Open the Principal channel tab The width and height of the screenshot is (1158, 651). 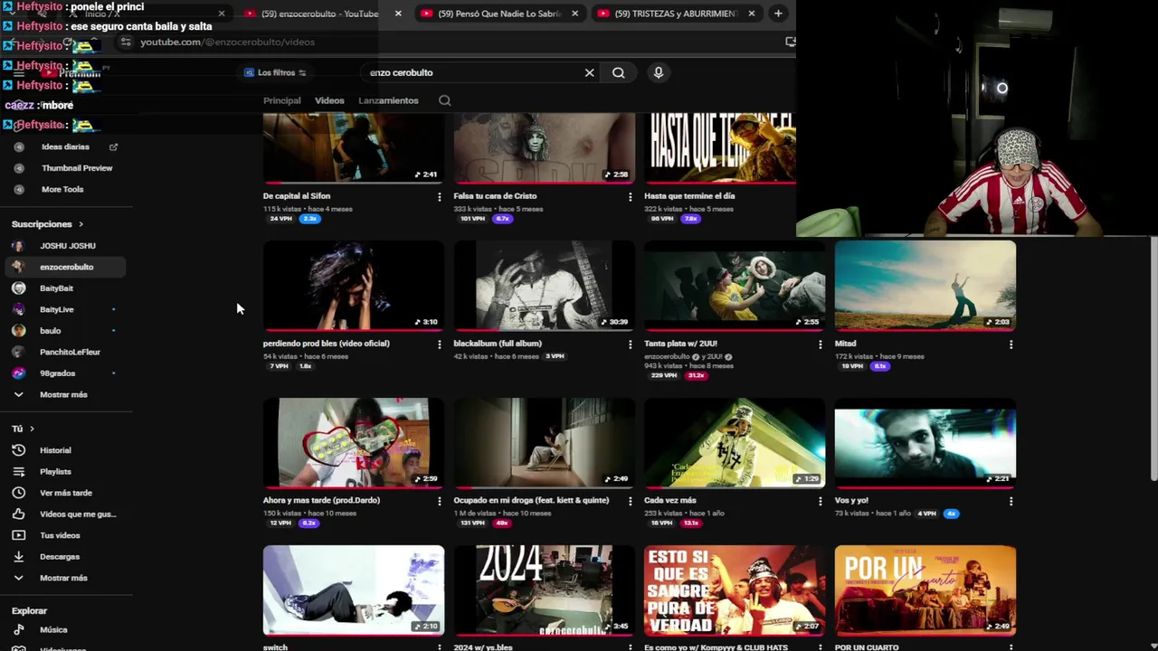(x=281, y=100)
